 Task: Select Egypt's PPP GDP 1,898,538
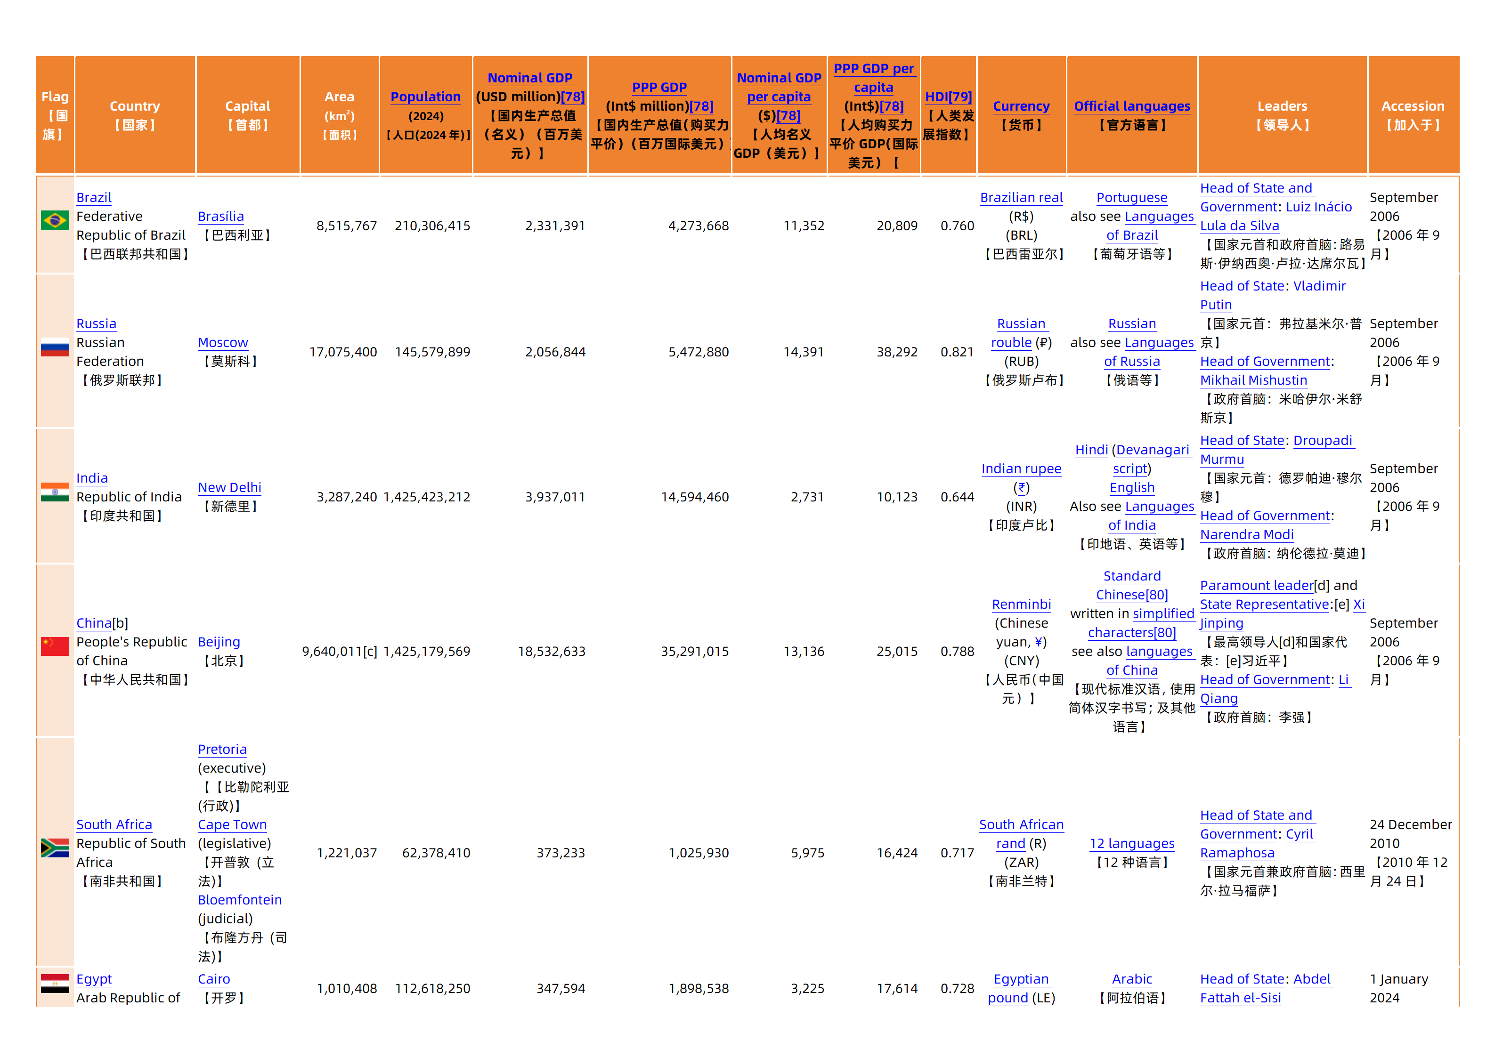point(698,989)
